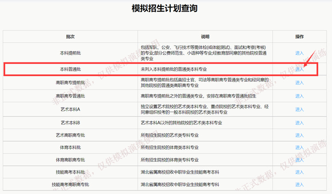Enter 体育本科批 using its 进入 link
332x194 pixels.
point(300,147)
